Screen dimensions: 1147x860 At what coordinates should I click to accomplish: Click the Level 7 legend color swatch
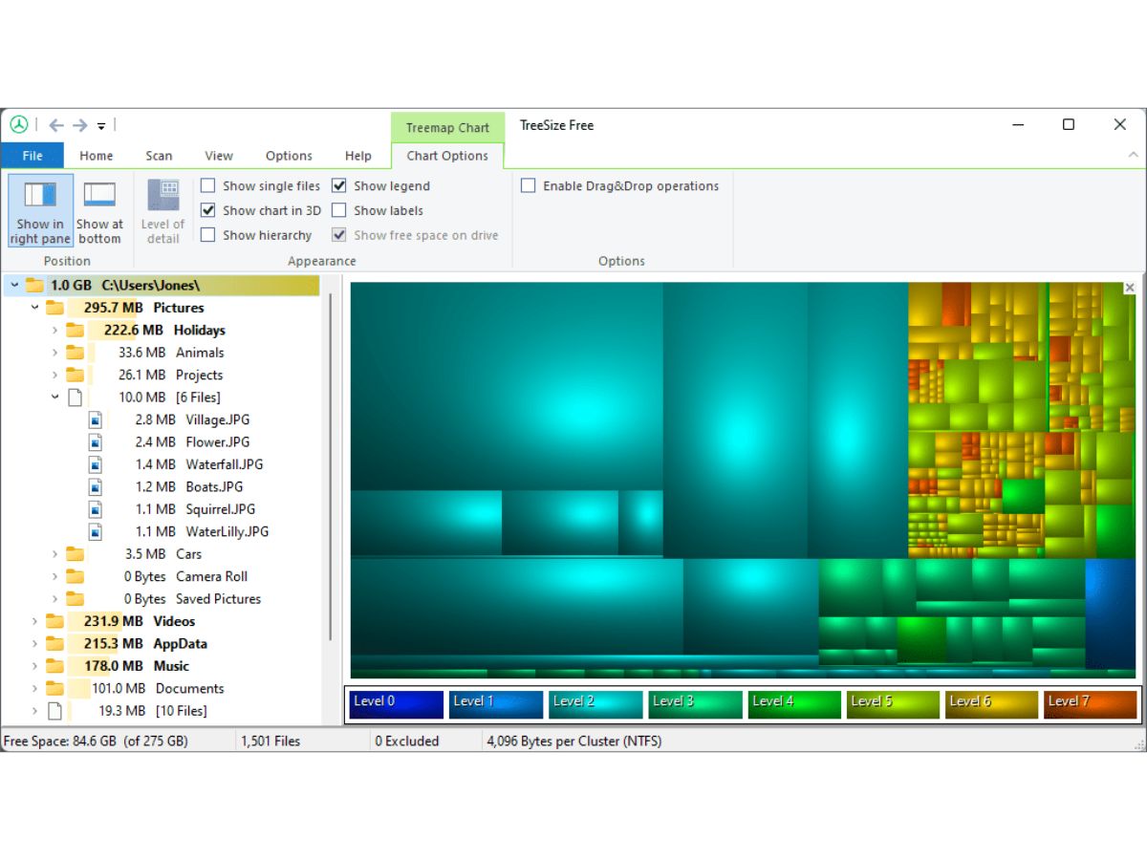(x=1090, y=705)
